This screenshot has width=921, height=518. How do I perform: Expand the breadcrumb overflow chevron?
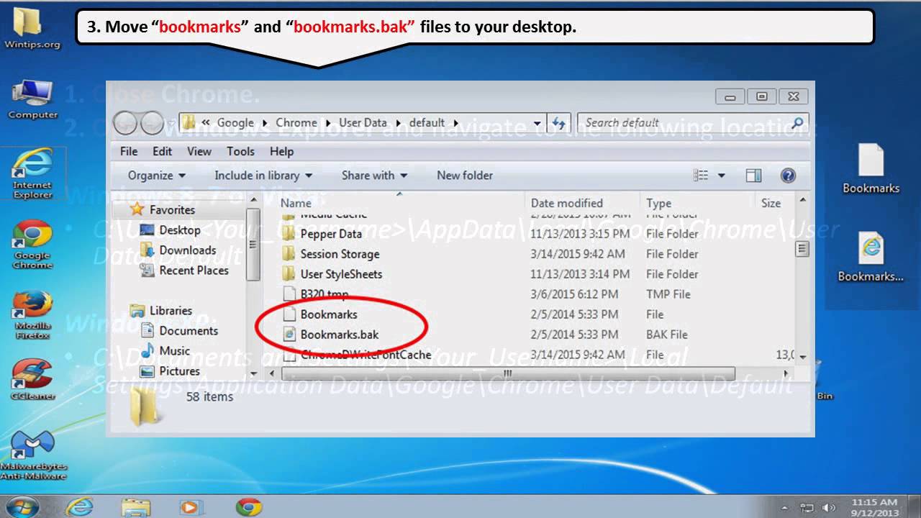tap(206, 123)
